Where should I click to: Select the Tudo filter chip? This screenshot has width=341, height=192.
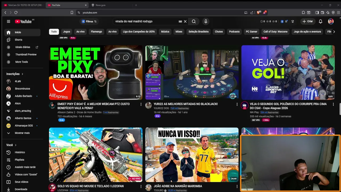coord(54,31)
